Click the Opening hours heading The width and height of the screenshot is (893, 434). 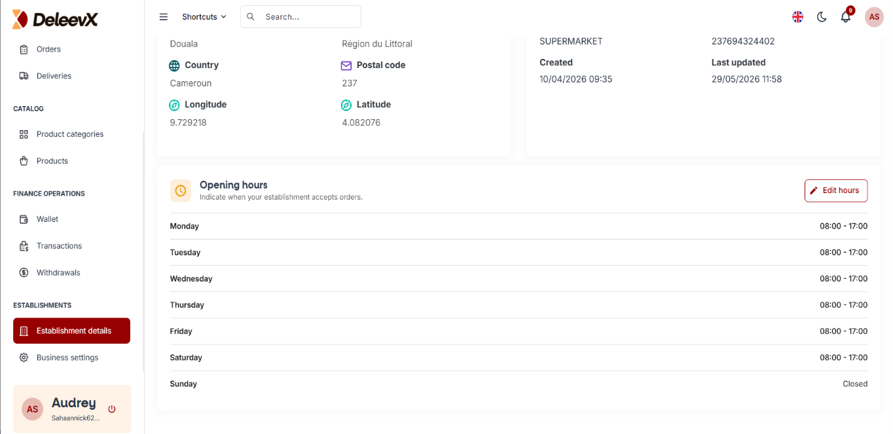point(234,185)
